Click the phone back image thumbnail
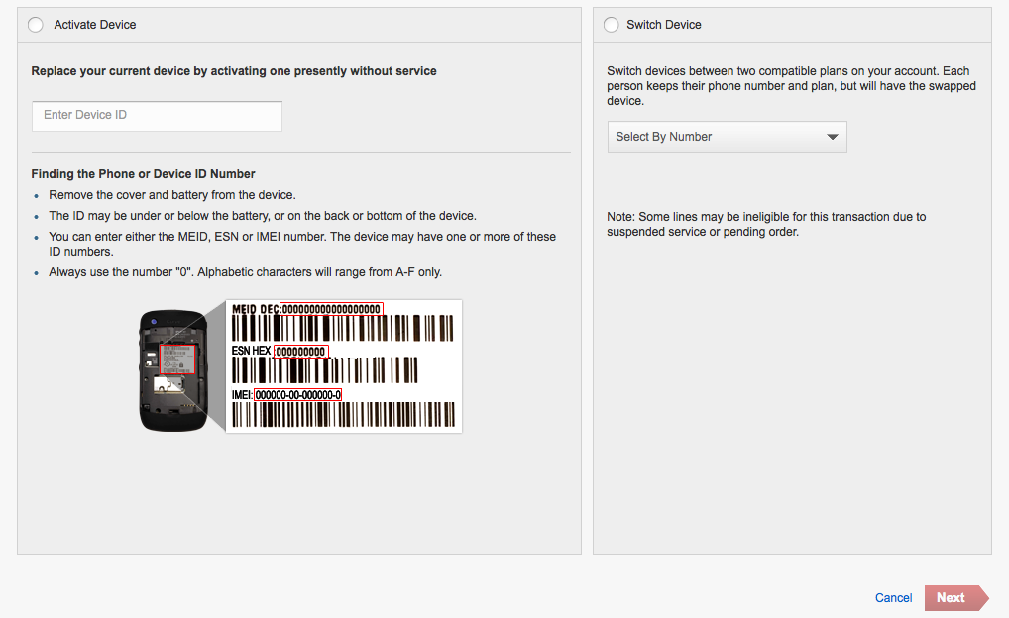The image size is (1009, 618). [x=173, y=370]
